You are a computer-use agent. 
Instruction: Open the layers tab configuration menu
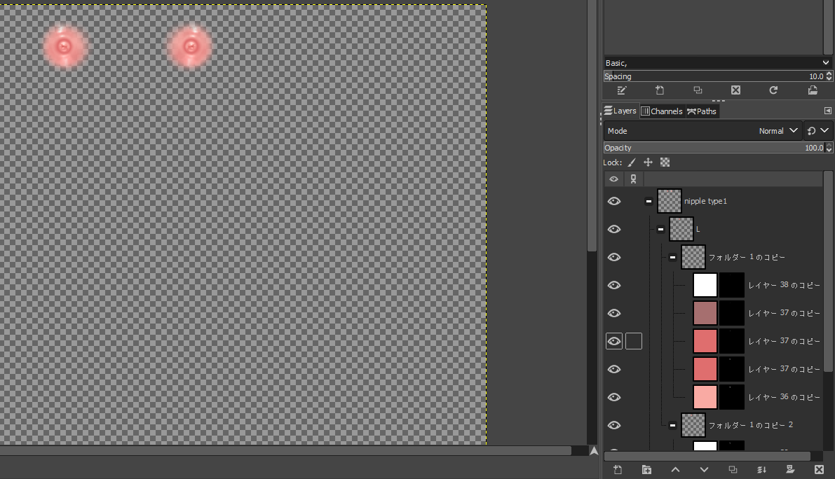[x=827, y=111]
